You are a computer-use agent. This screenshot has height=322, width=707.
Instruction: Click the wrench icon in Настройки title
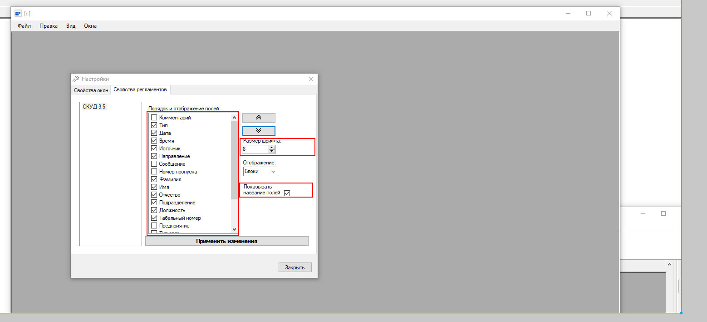[76, 79]
